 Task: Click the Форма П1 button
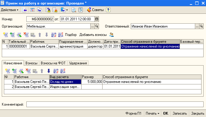pyautogui.click(x=133, y=113)
